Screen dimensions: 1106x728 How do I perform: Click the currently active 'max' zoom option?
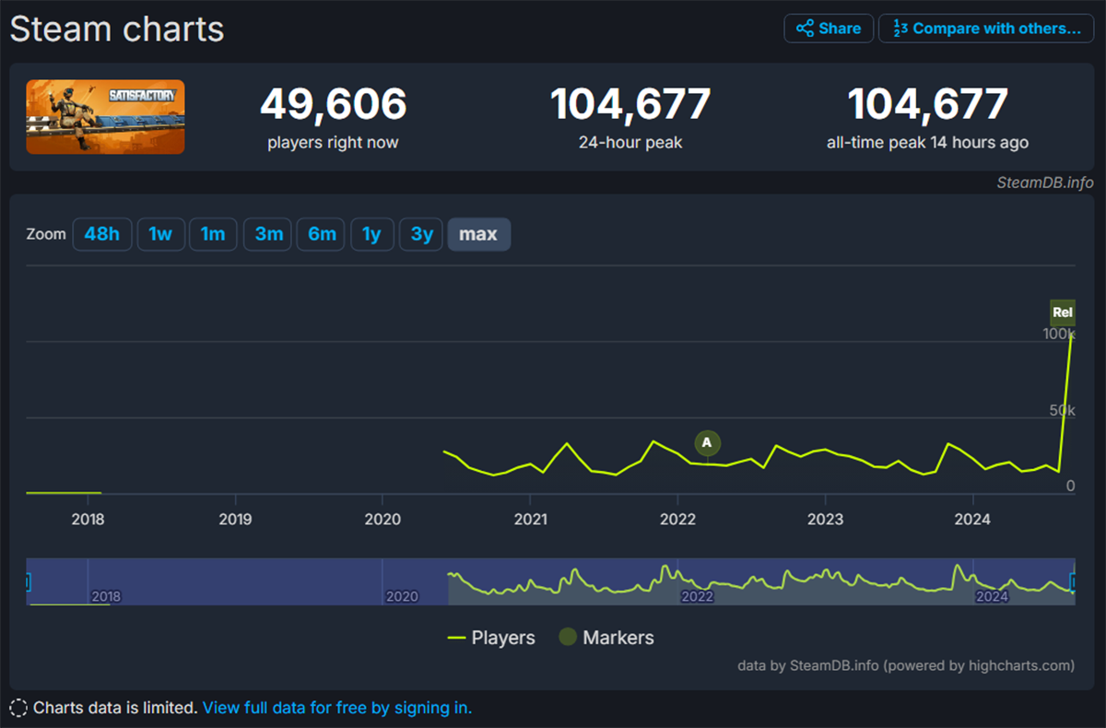tap(478, 234)
